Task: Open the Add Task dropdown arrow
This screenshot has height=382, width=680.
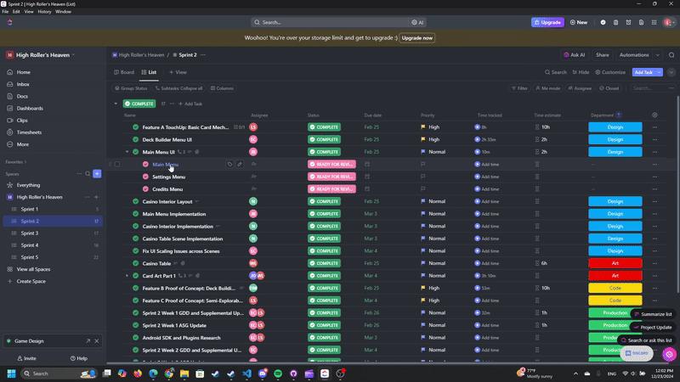Action: pos(659,73)
